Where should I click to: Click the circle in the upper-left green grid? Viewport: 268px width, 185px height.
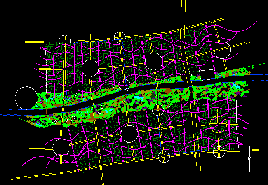(x=90, y=68)
